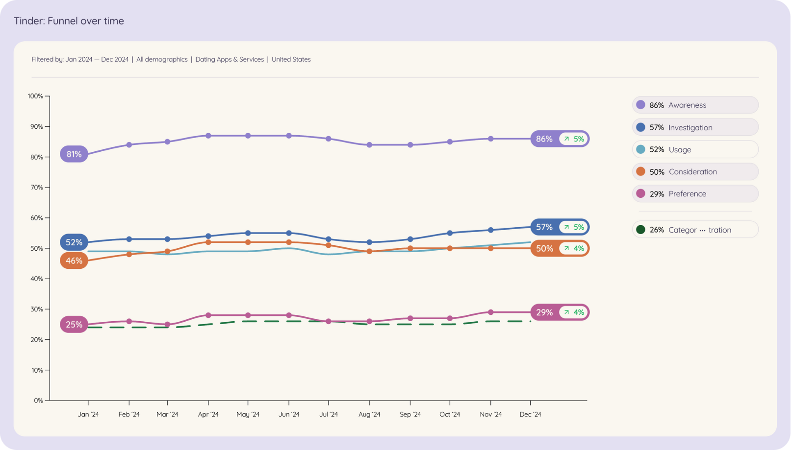The height and width of the screenshot is (450, 791).
Task: Click the 'United States' filter text
Action: pyautogui.click(x=291, y=59)
